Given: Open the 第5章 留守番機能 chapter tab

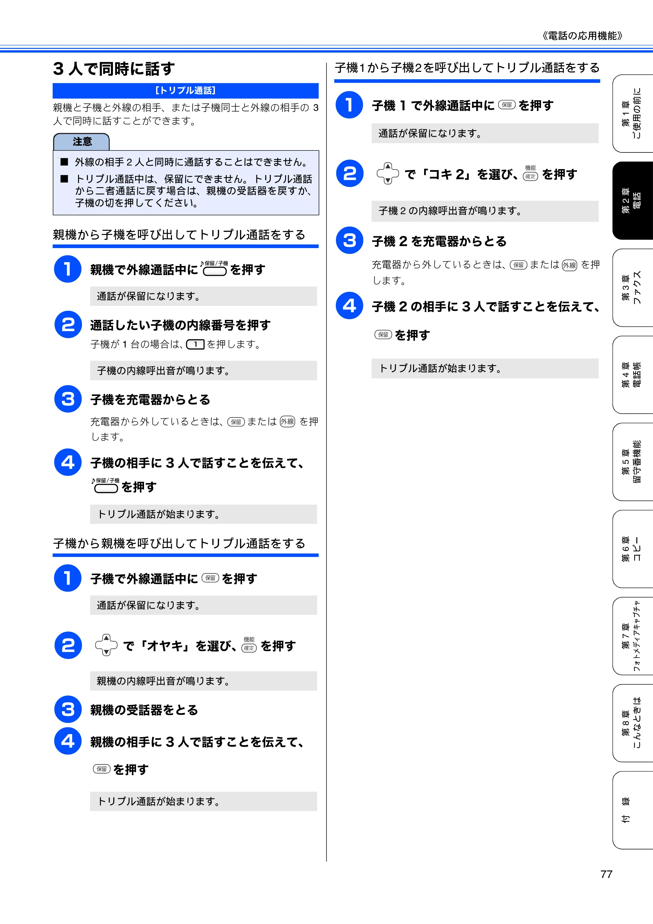Looking at the screenshot, I should [x=632, y=462].
